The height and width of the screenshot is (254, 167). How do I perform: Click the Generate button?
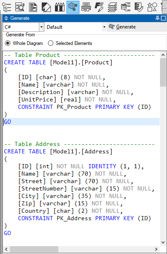(122, 27)
